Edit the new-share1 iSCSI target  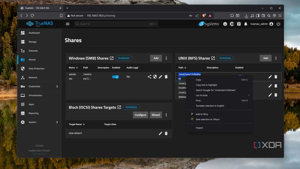160,133
